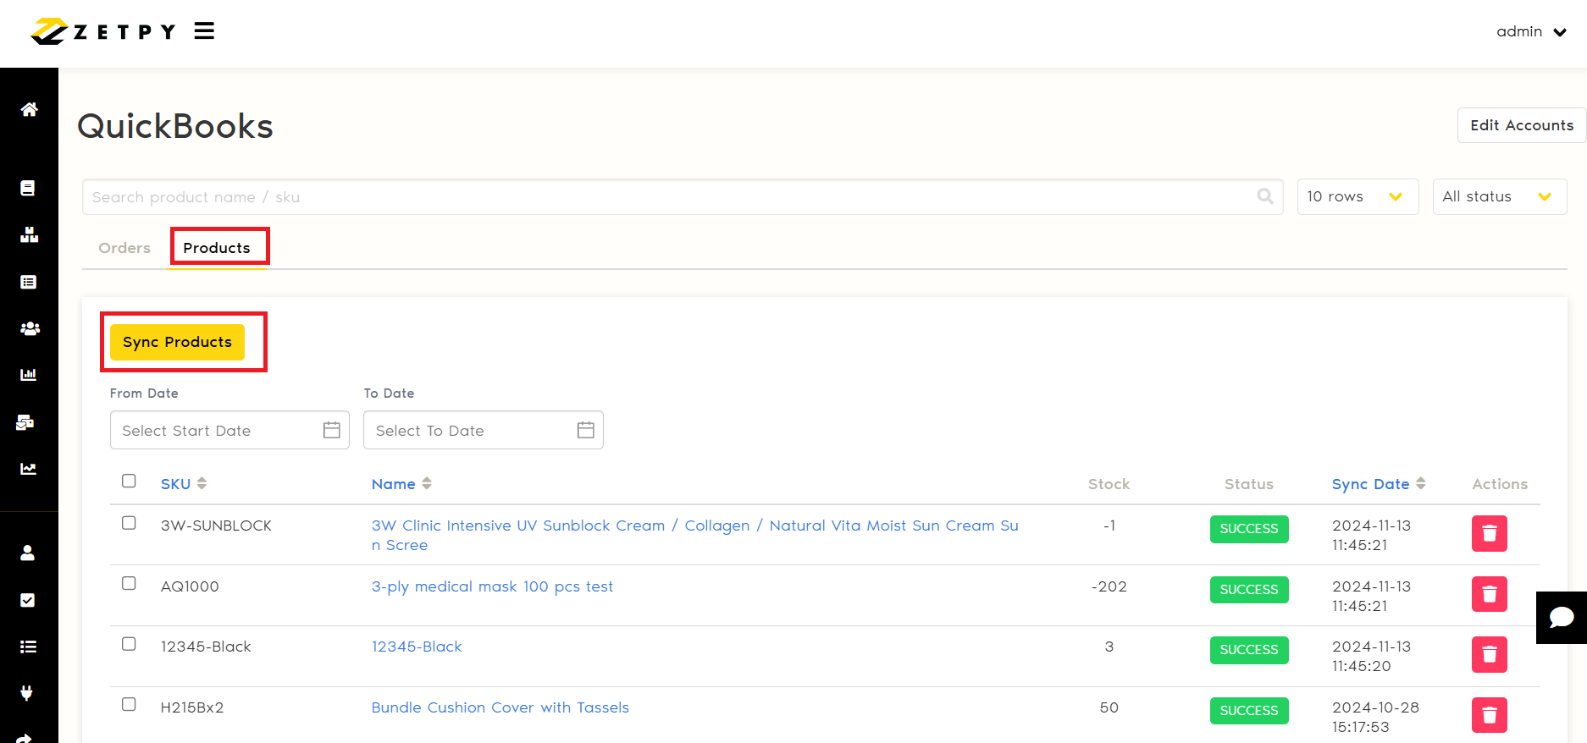Screen dimensions: 1587x743
Task: Click the Sync Products button
Action: 177,342
